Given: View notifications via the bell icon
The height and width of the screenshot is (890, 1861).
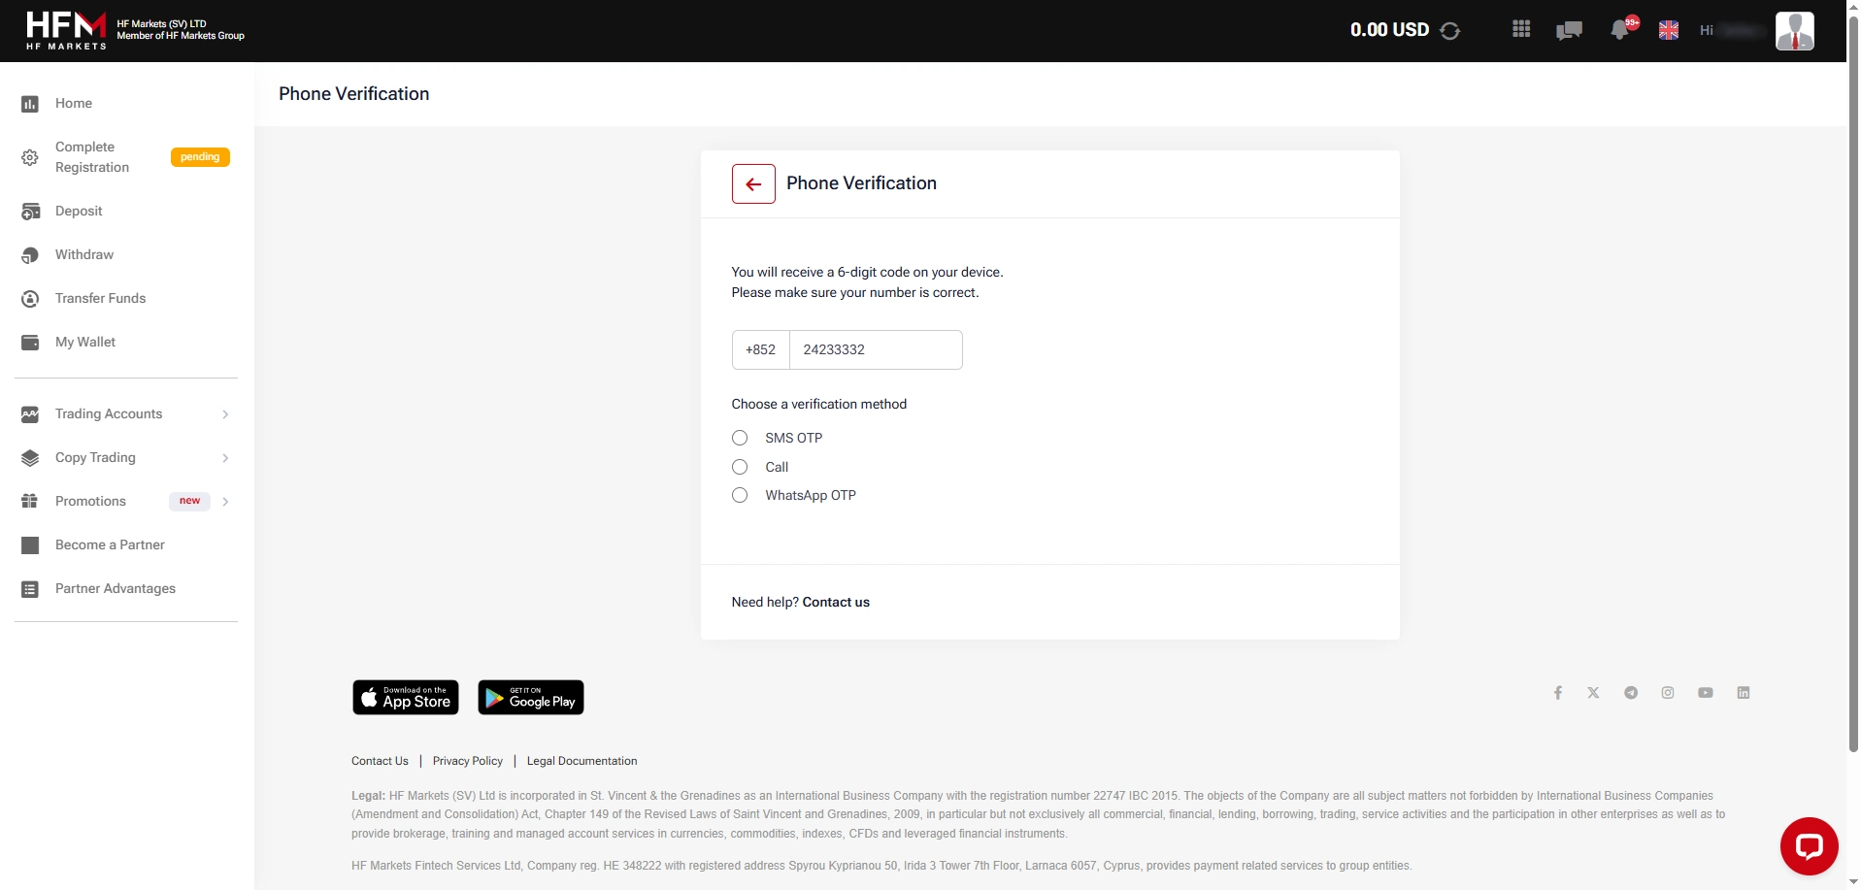Looking at the screenshot, I should click(x=1619, y=30).
